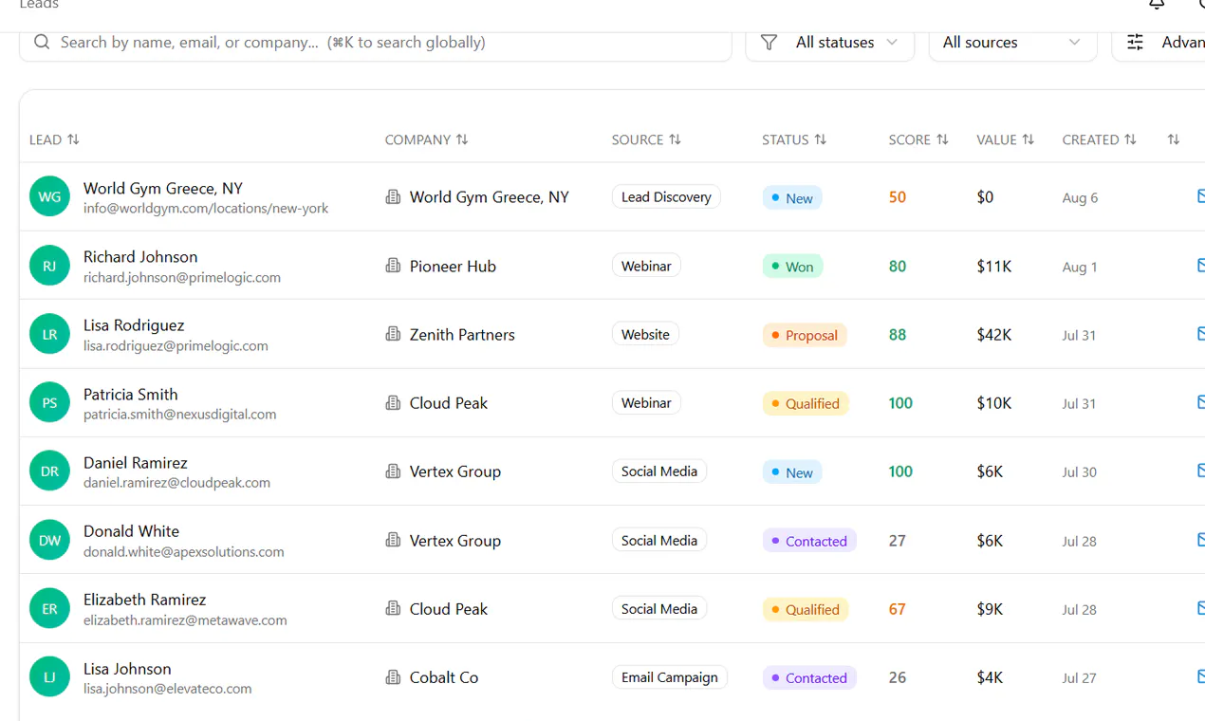
Task: Click the Leads breadcrumb title
Action: (39, 5)
